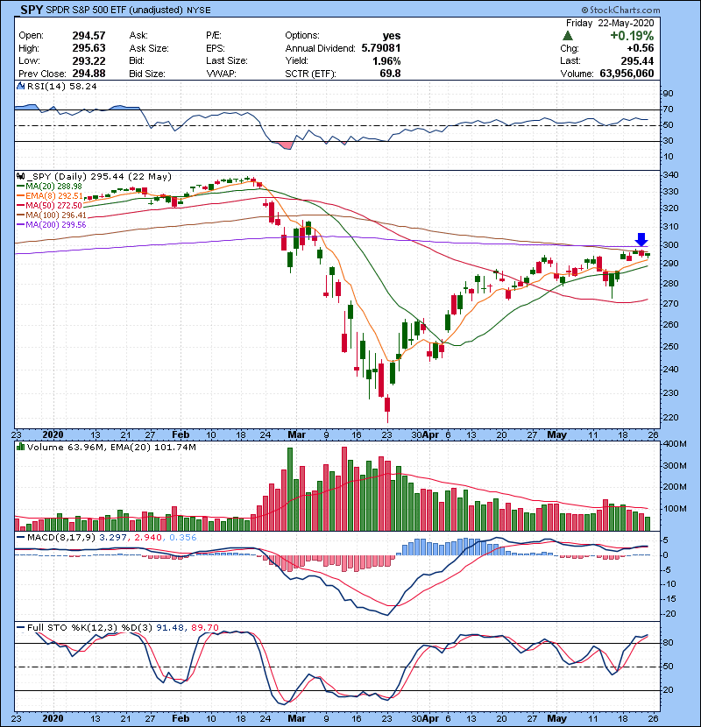Click the Chg value +0.56
This screenshot has height=727, width=701.
point(641,48)
